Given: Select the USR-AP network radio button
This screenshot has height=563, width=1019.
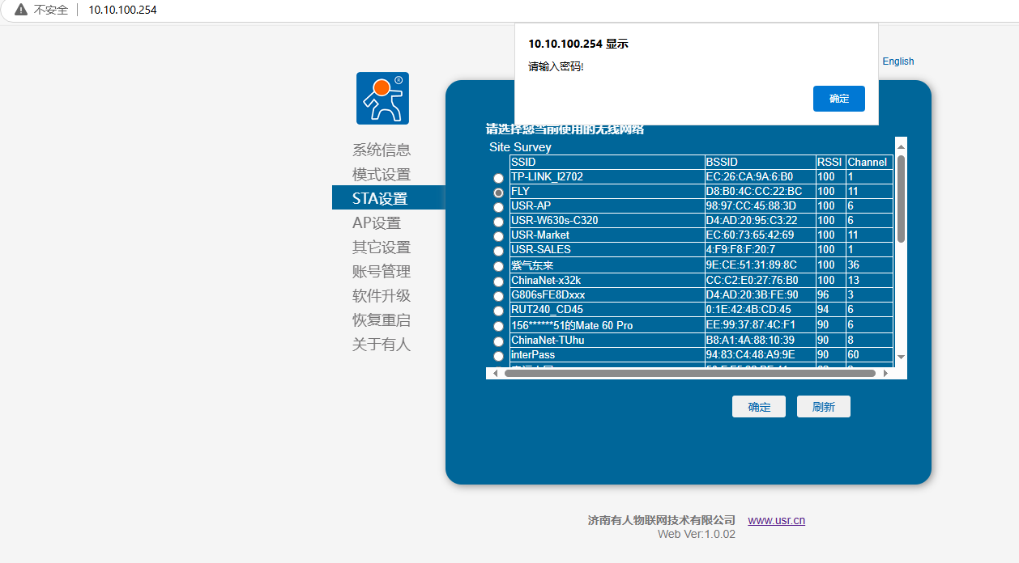Looking at the screenshot, I should click(x=498, y=207).
